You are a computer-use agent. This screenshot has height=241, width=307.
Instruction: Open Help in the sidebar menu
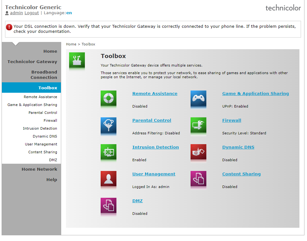pyautogui.click(x=52, y=180)
